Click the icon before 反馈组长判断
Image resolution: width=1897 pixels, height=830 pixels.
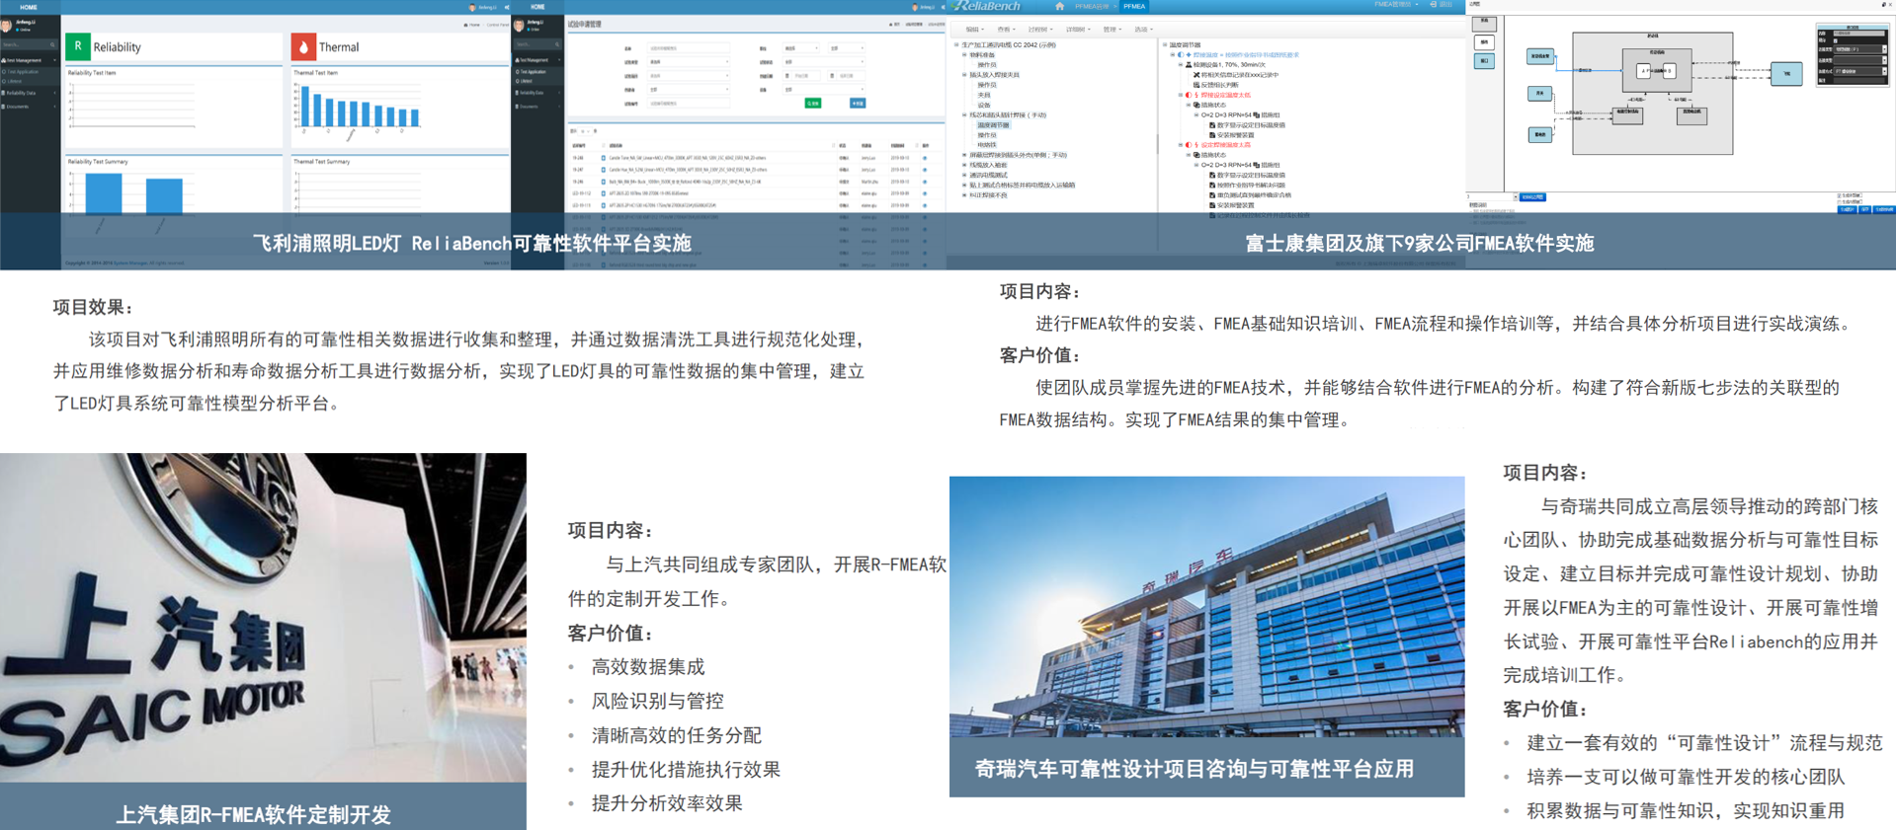click(x=1196, y=85)
